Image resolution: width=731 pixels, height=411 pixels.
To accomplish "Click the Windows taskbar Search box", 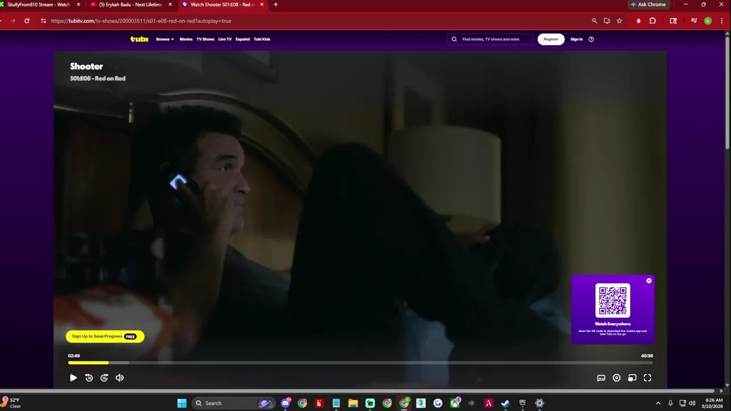I will click(234, 403).
